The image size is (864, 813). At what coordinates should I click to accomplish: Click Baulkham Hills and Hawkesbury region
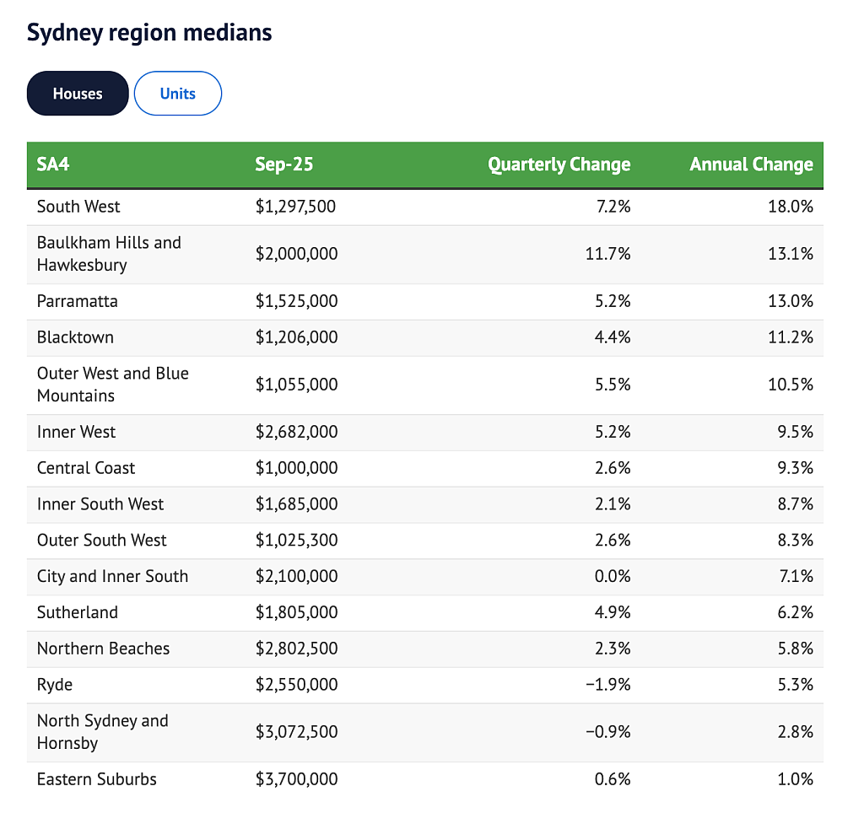click(109, 254)
